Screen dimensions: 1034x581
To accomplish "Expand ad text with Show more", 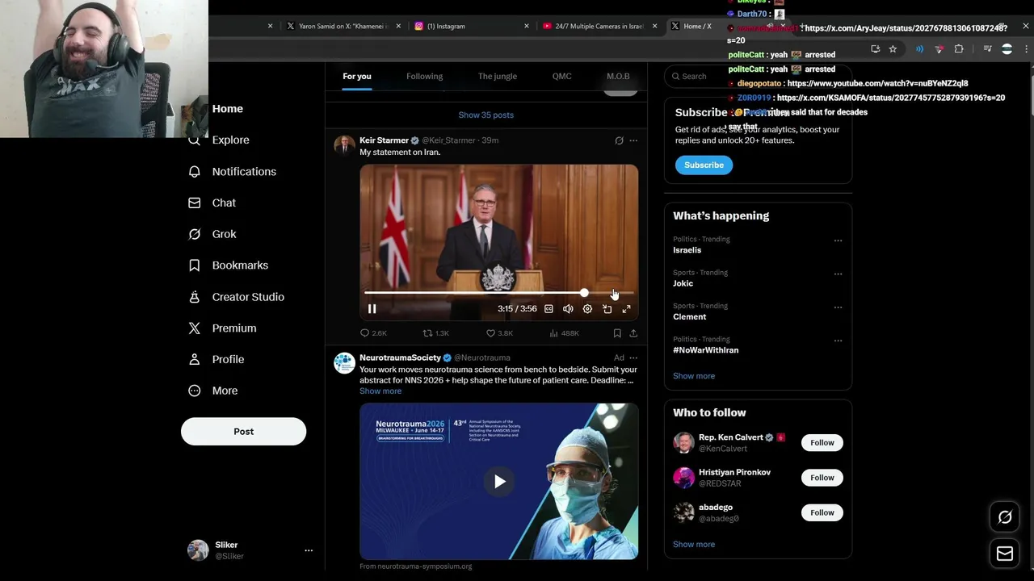I will coord(380,391).
